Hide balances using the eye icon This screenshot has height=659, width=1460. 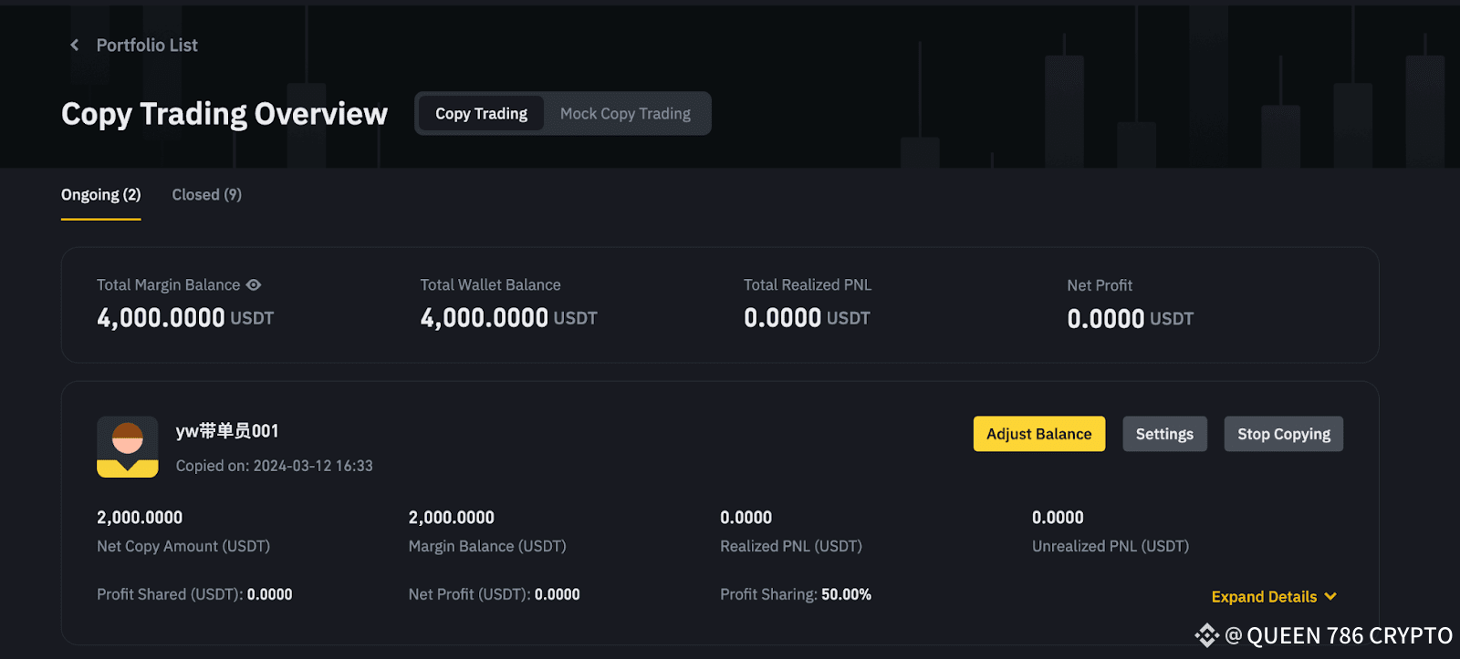254,285
